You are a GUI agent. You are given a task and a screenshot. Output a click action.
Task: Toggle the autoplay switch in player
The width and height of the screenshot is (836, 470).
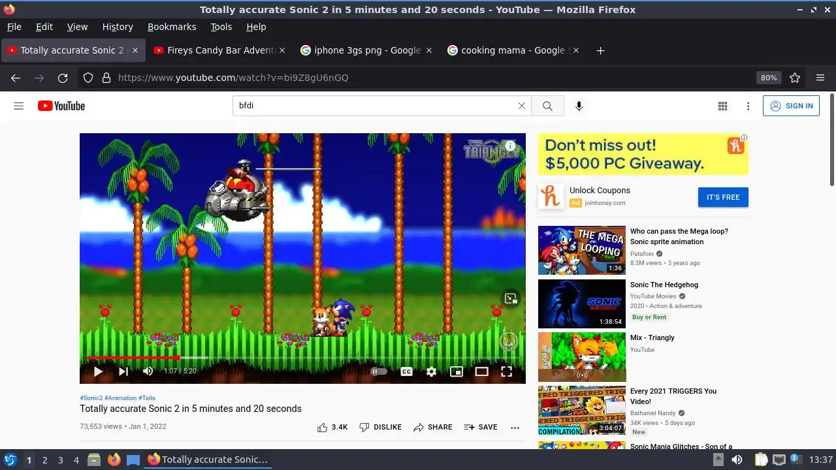click(379, 371)
